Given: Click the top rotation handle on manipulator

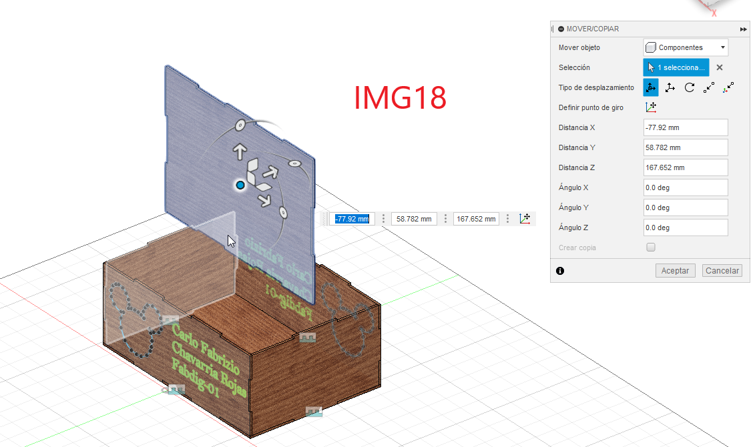Looking at the screenshot, I should [240, 126].
